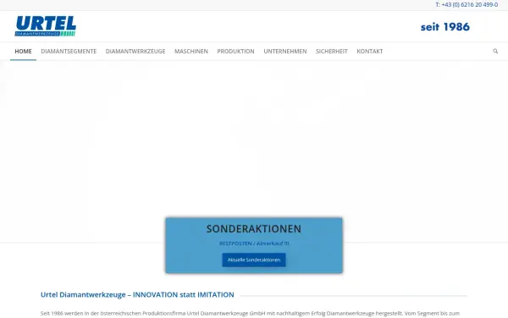Open the PRODUKTION menu item
This screenshot has height=318, width=508.
click(236, 51)
